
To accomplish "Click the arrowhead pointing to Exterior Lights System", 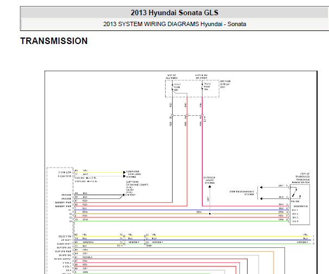I will 210,186.
